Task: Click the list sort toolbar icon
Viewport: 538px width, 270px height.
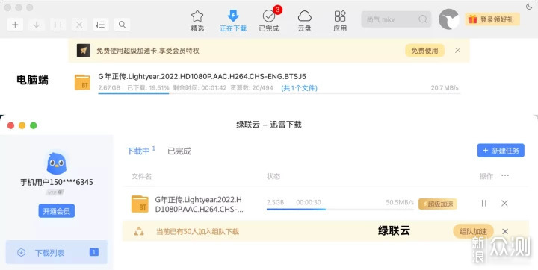Action: point(101,25)
